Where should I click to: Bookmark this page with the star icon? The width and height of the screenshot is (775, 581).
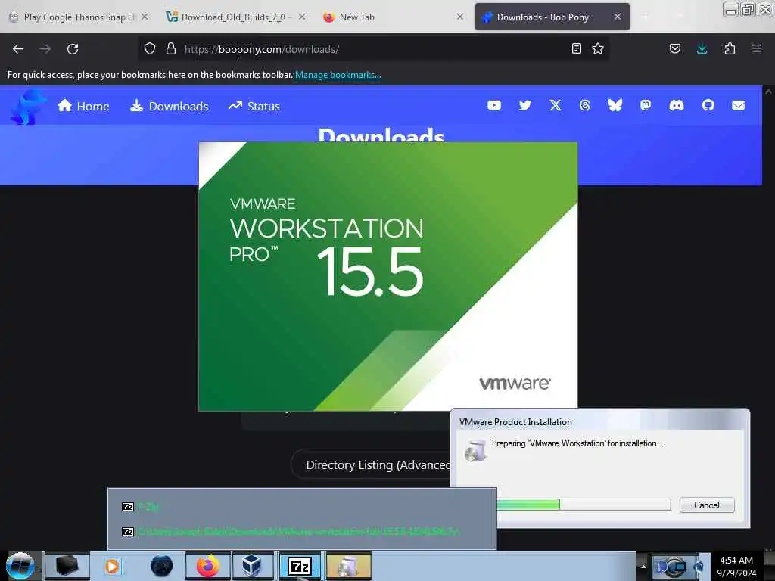pos(598,48)
